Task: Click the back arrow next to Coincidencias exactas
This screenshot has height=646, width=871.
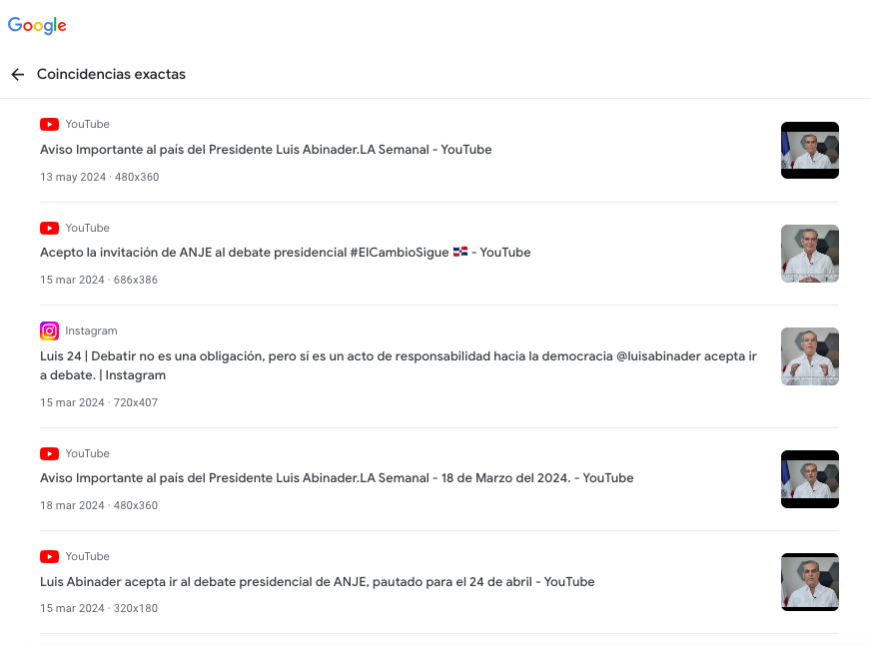Action: [18, 75]
